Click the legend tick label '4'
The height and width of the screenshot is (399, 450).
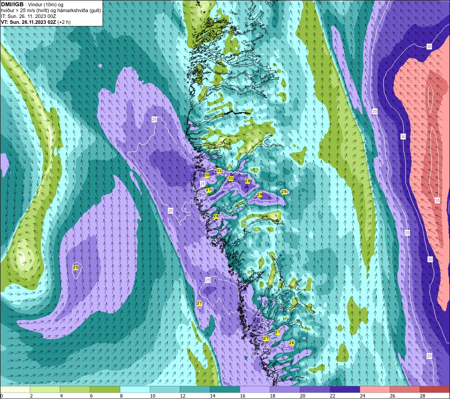[61, 396]
